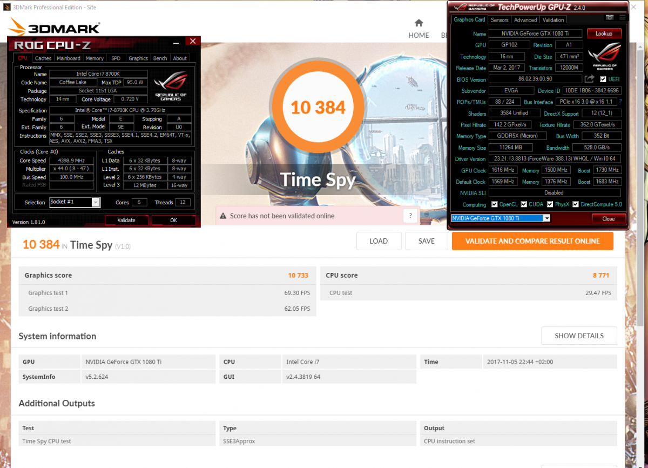The image size is (648, 468).
Task: Click the Validate button in CPU-Z
Action: click(126, 220)
